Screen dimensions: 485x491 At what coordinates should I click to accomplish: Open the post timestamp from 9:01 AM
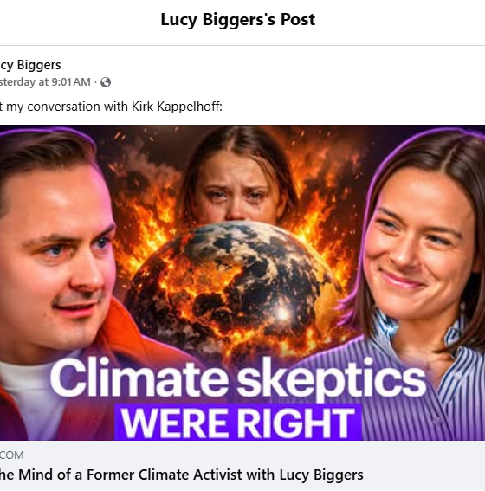pos(45,82)
